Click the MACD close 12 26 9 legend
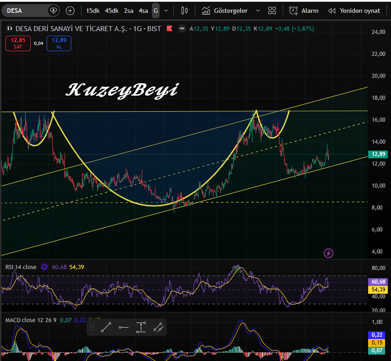The height and width of the screenshot is (361, 391). 31,320
